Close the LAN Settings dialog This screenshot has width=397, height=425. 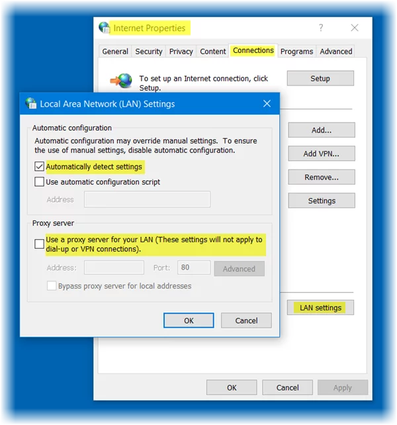coord(267,104)
